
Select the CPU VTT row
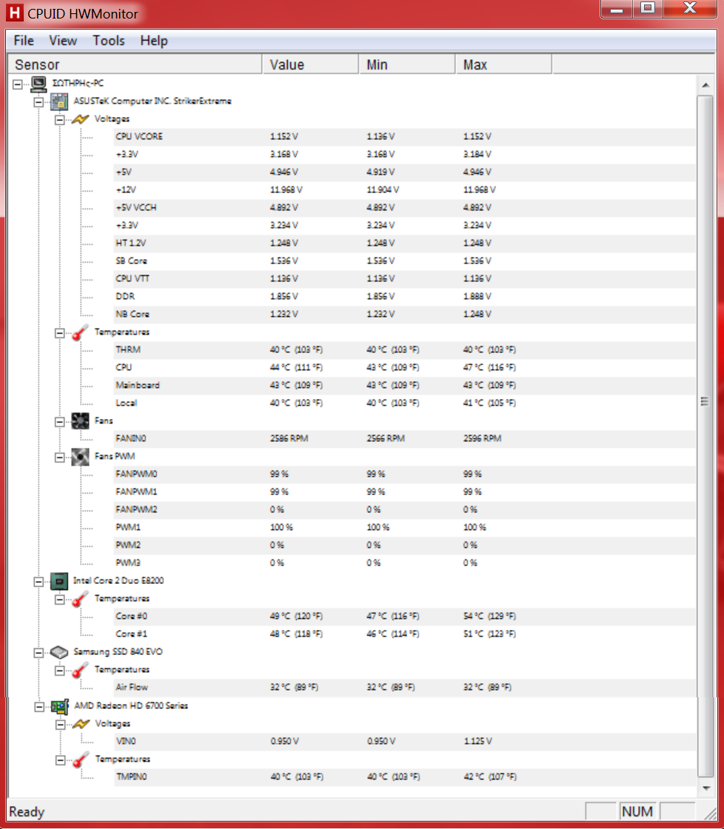404,278
